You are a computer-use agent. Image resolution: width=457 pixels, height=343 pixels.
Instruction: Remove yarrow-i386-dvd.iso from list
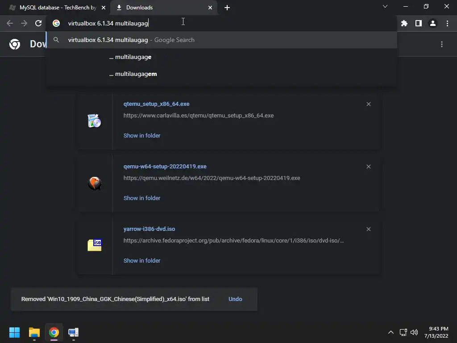pyautogui.click(x=368, y=229)
